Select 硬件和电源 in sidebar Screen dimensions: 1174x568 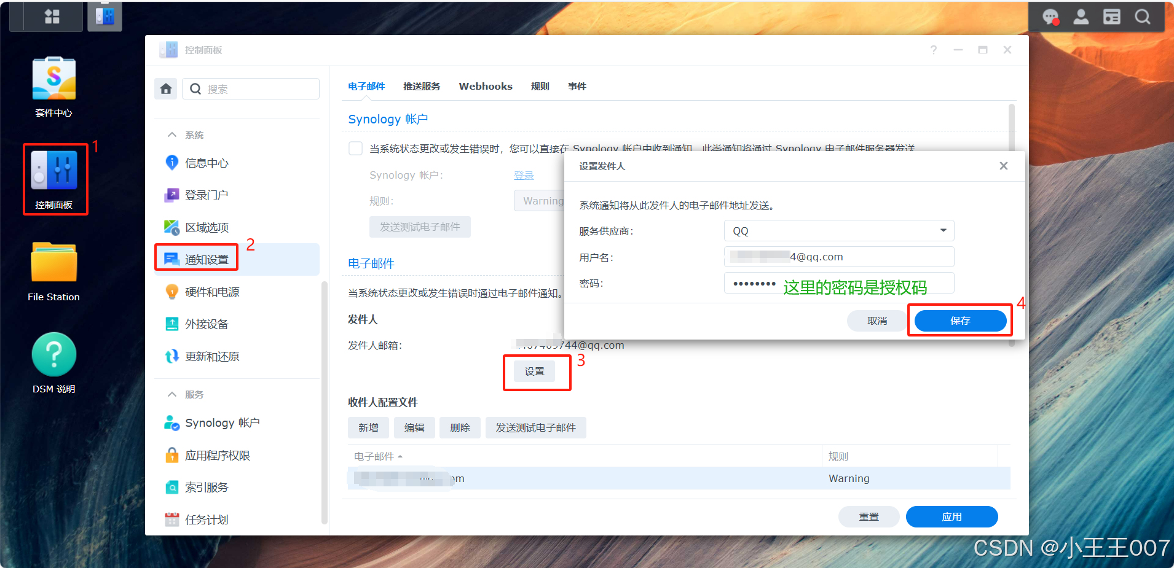237,292
